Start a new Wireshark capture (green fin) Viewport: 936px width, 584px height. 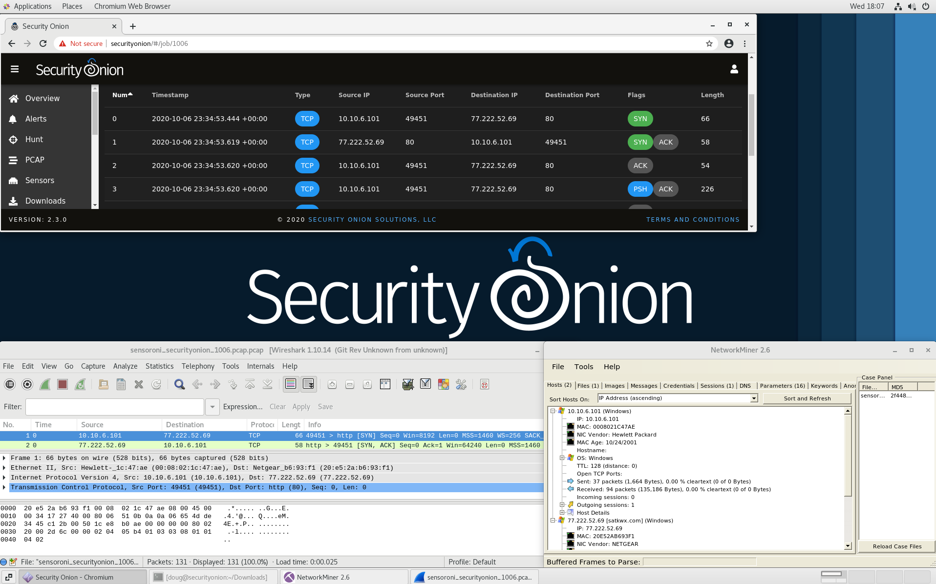coord(45,384)
